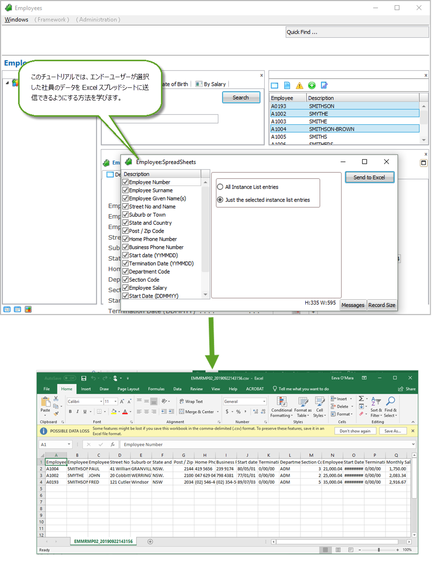This screenshot has width=441, height=568.
Task: Click the Page Layout view icon in the Excel status bar
Action: click(338, 550)
